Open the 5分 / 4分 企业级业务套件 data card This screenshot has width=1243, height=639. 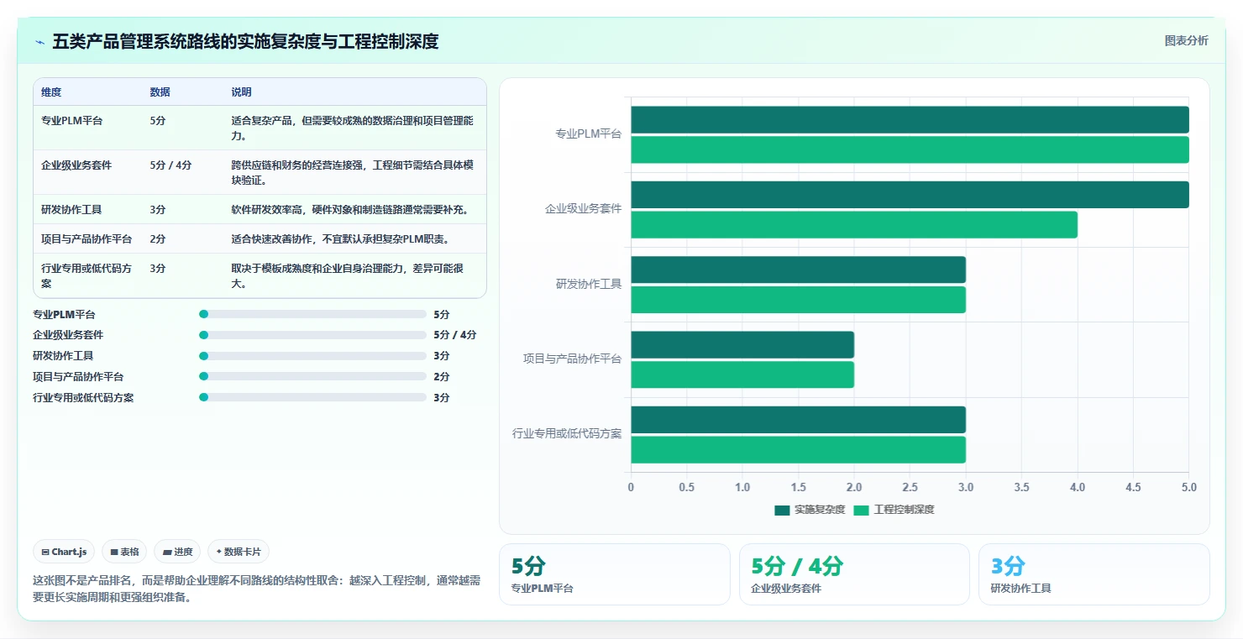854,574
